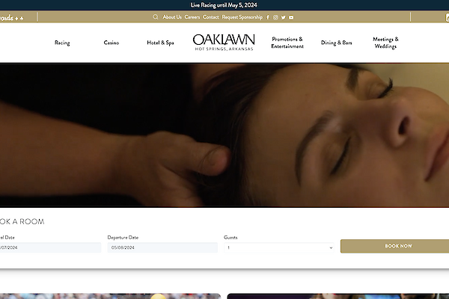Open the Hotel & Spa menu
Screen dimensions: 449x299
(x=160, y=43)
